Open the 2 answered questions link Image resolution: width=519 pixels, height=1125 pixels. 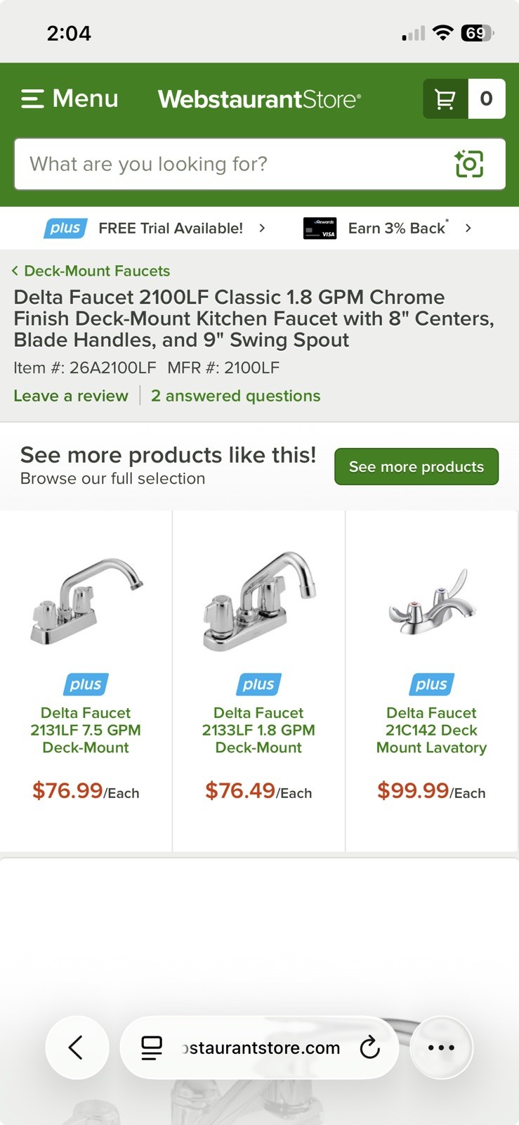click(x=235, y=396)
